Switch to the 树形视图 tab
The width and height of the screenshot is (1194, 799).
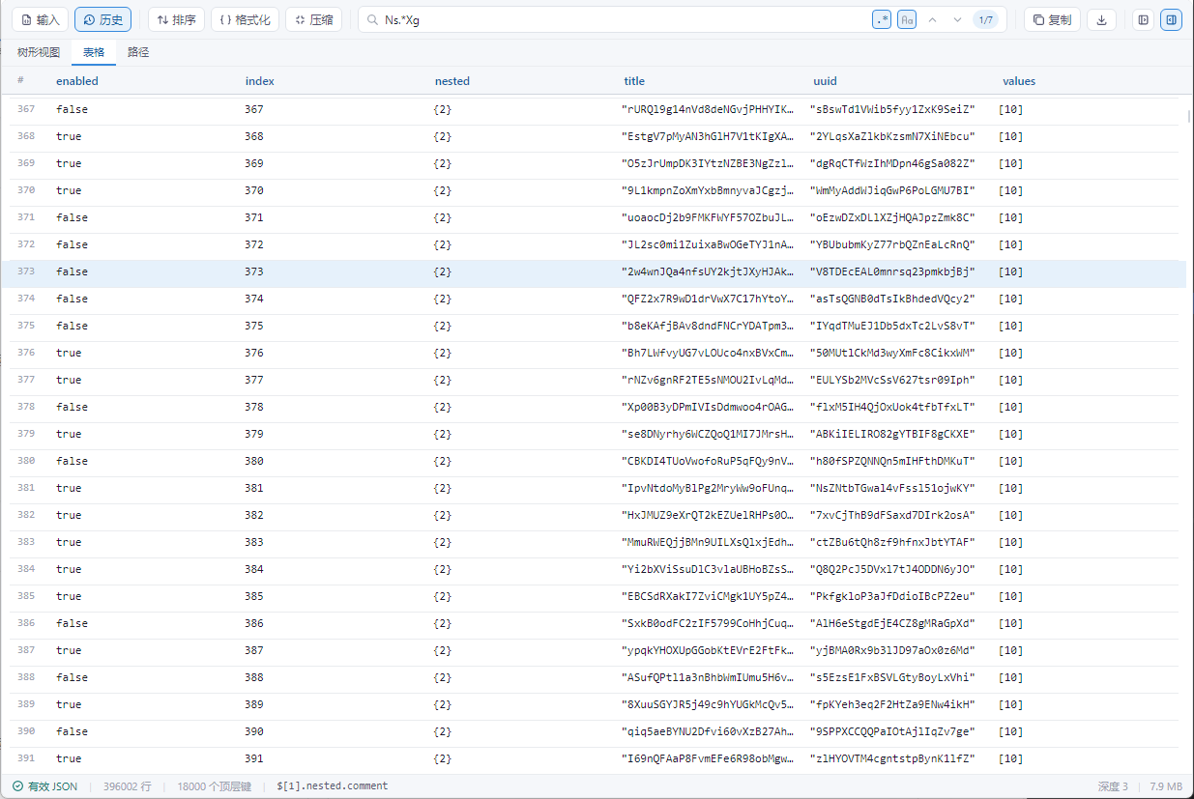click(39, 52)
